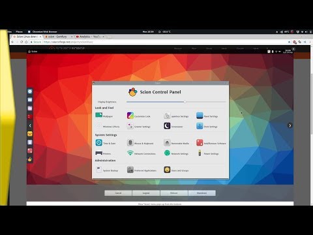This screenshot has width=313, height=235.
Task: Open the Removable Media eject icon
Action: (167, 143)
